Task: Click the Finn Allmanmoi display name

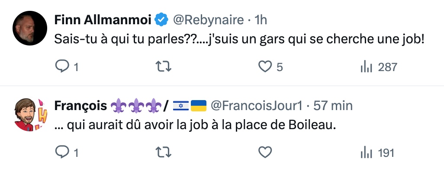Action: click(103, 20)
